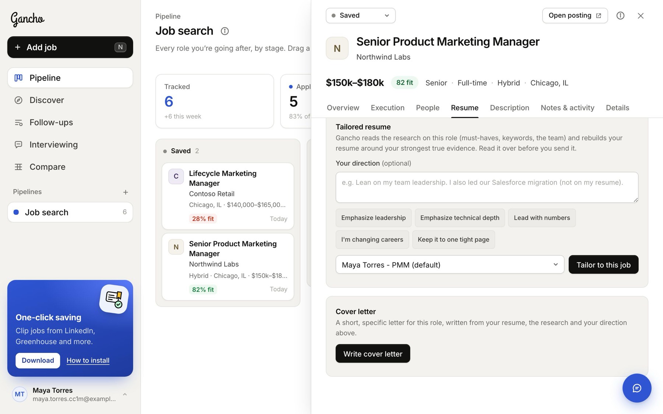Click the Gancho logo
The height and width of the screenshot is (414, 663).
click(x=27, y=19)
